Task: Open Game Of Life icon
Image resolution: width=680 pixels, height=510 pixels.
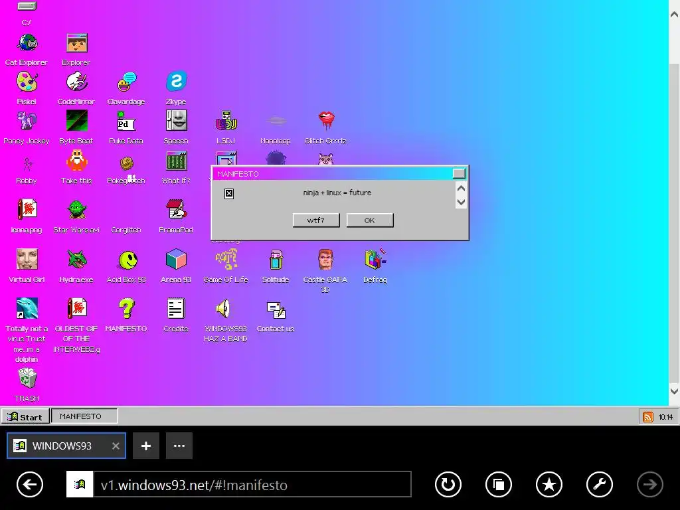Action: click(x=226, y=260)
